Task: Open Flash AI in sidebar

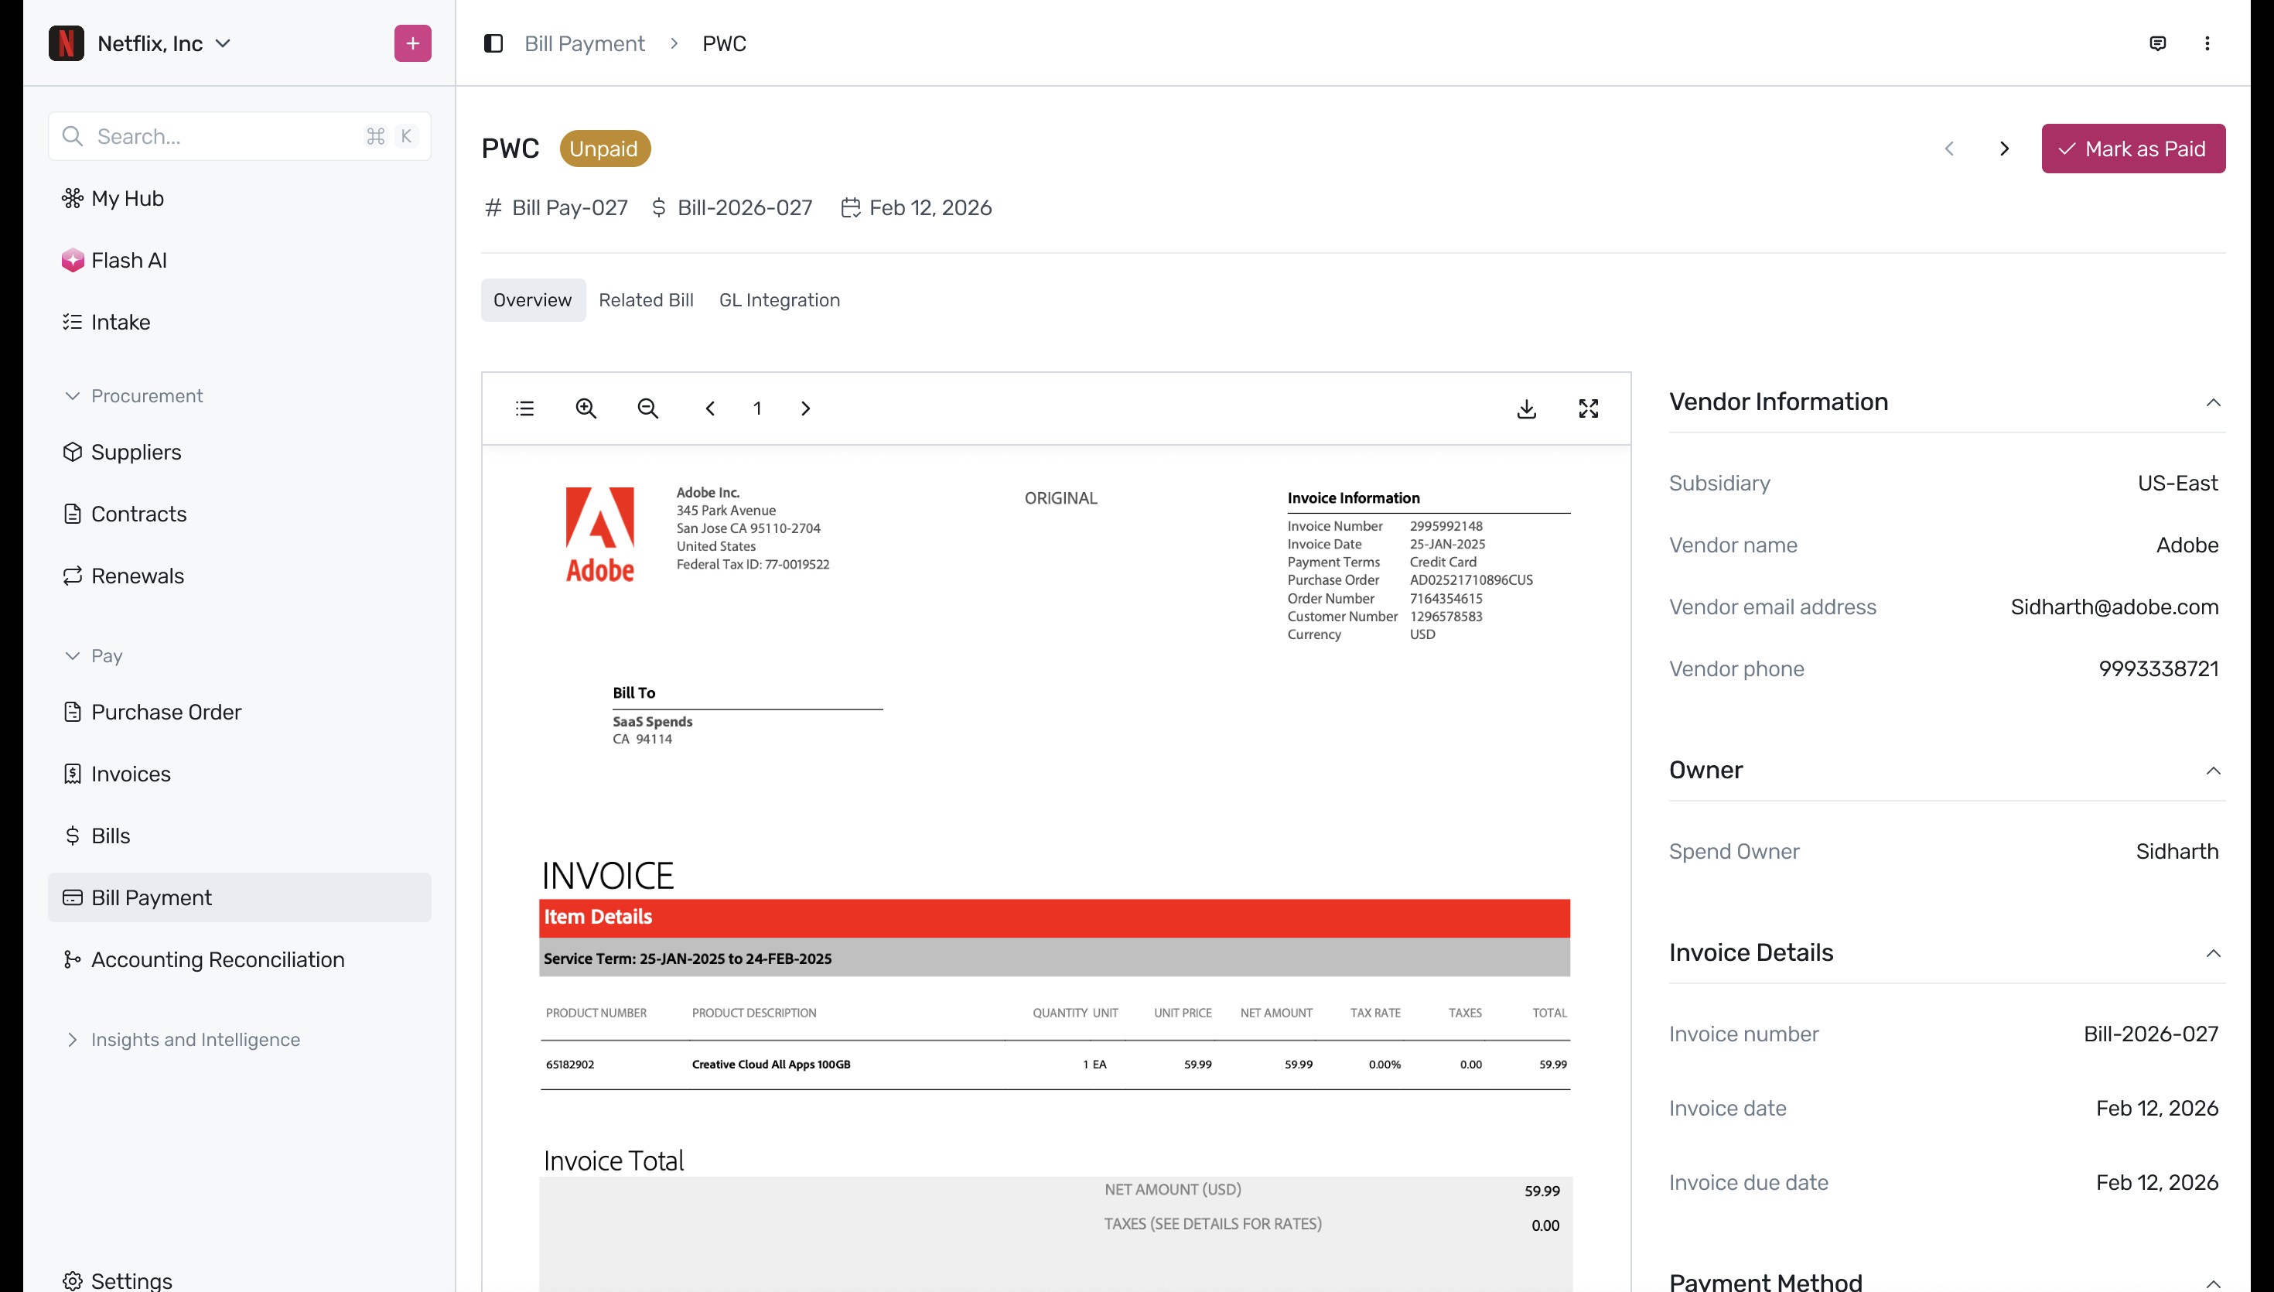Action: pyautogui.click(x=240, y=260)
